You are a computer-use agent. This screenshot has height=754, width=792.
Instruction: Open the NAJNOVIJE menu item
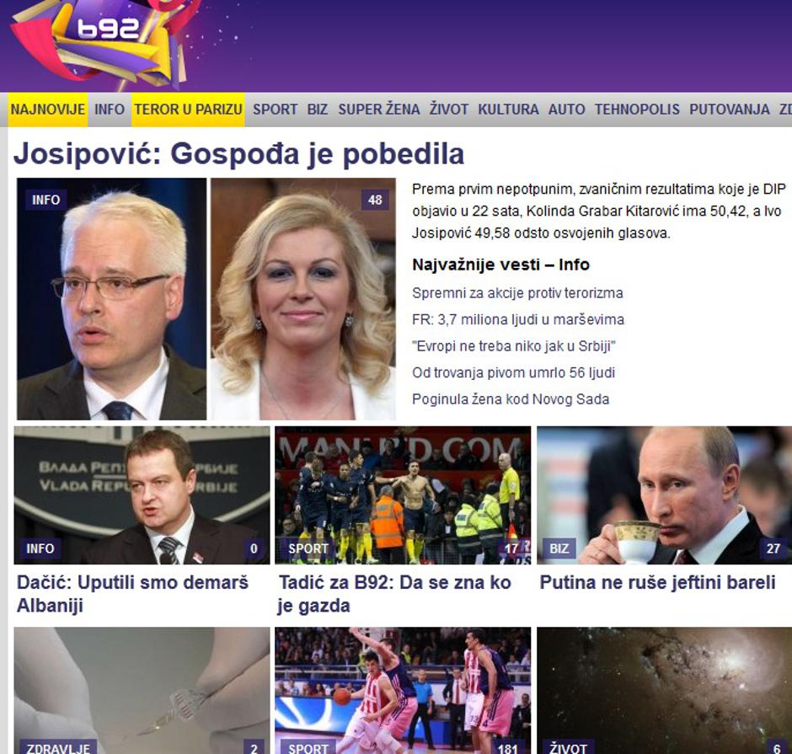click(48, 110)
